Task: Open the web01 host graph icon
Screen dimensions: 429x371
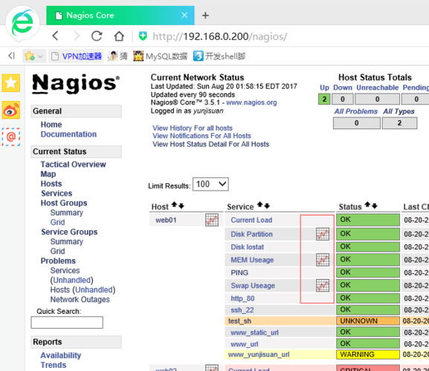Action: pos(212,220)
